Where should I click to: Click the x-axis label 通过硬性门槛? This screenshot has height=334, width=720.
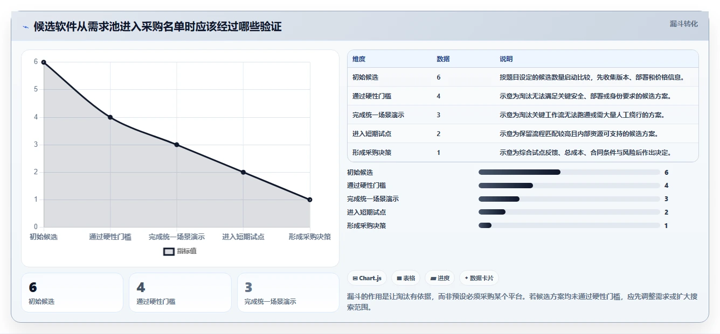(x=110, y=237)
